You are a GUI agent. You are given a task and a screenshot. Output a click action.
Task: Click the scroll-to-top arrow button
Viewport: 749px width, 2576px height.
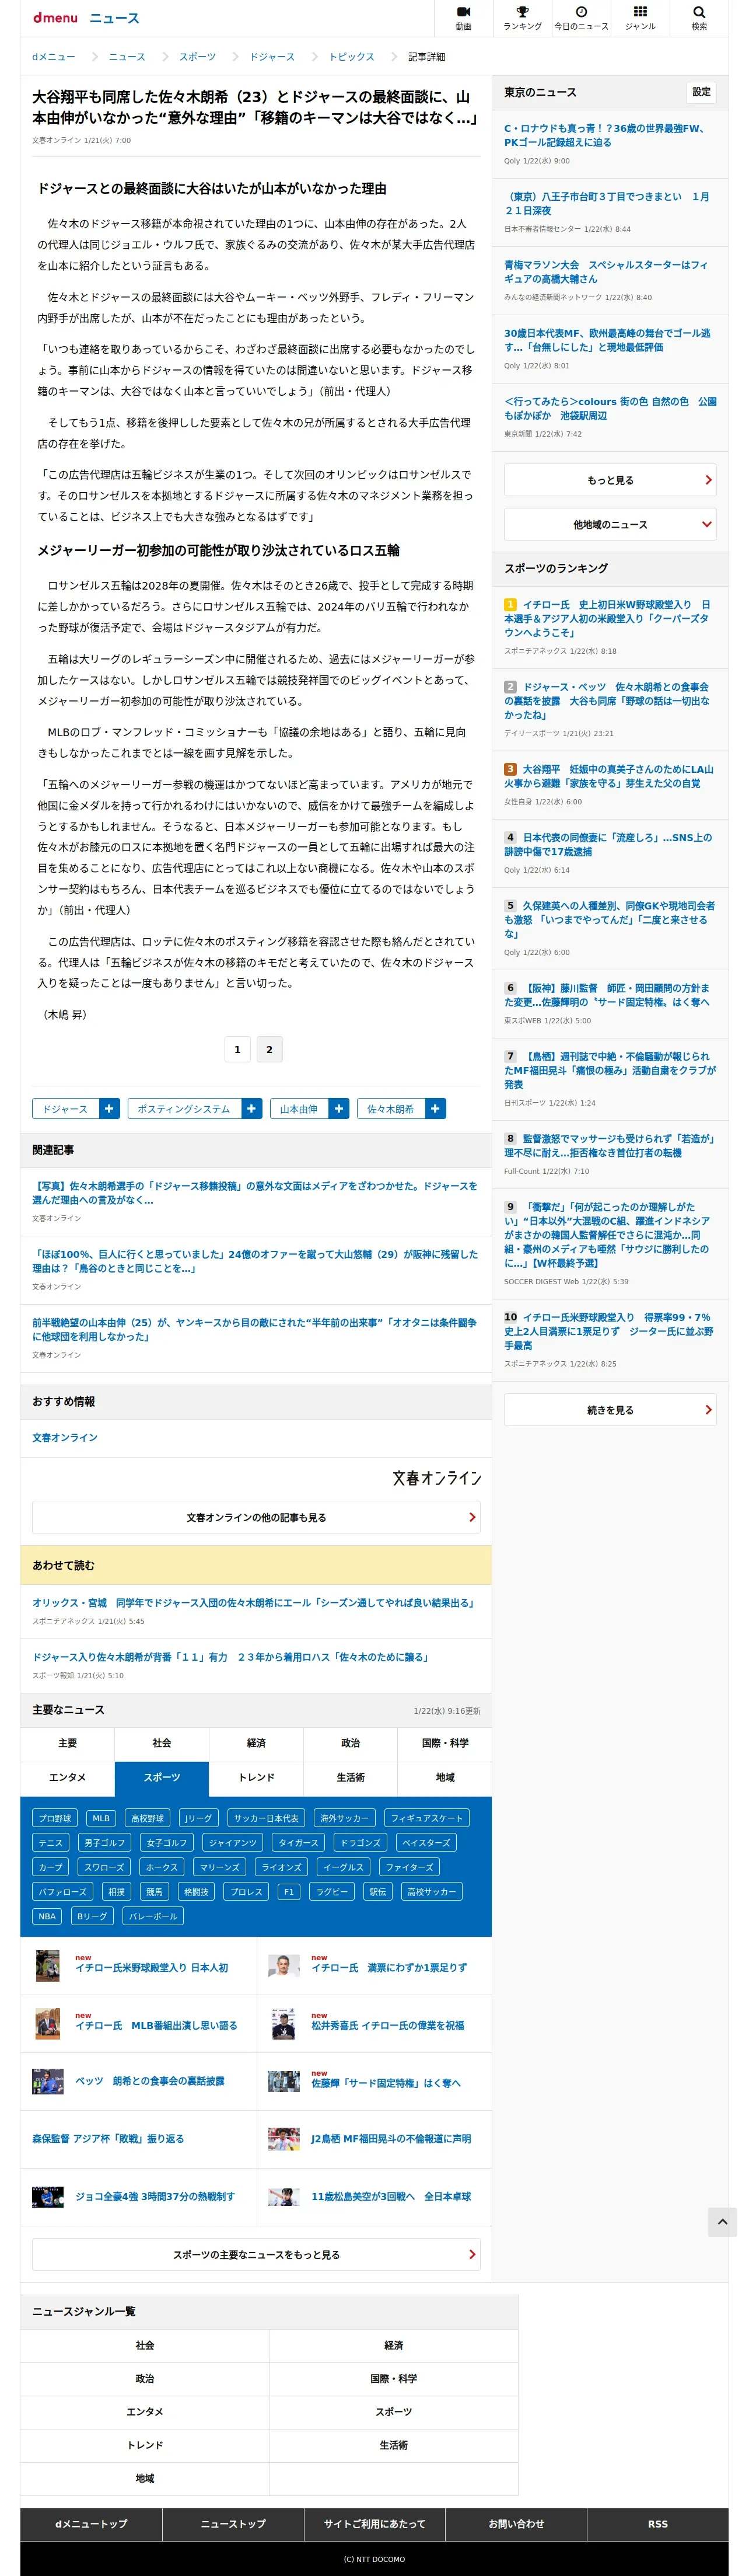[722, 2221]
